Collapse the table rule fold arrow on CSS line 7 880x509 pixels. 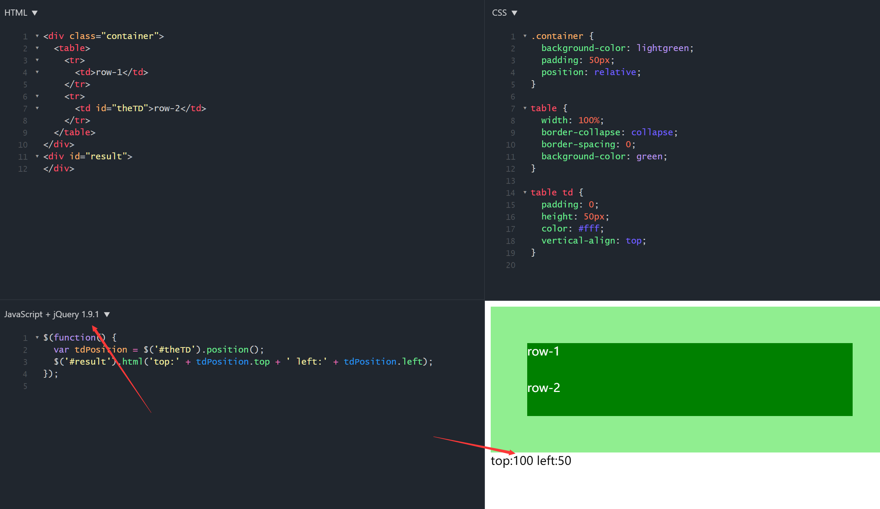coord(525,108)
